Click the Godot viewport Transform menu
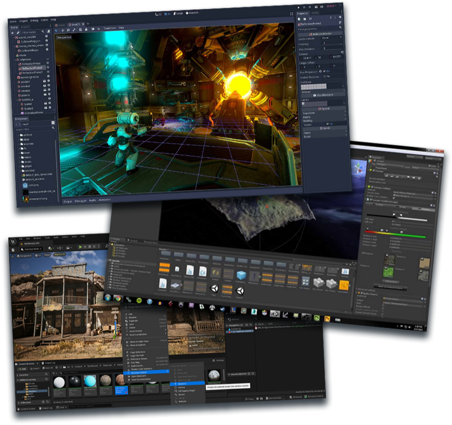Screen dimensions: 452x425 [110, 28]
